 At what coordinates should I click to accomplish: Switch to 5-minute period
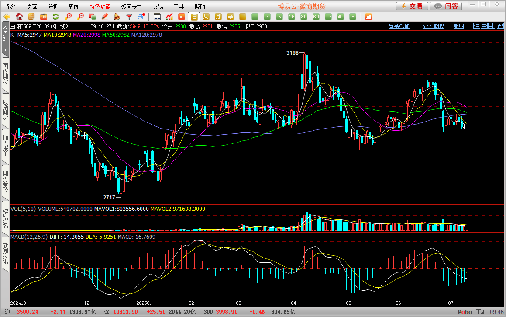click(279, 17)
